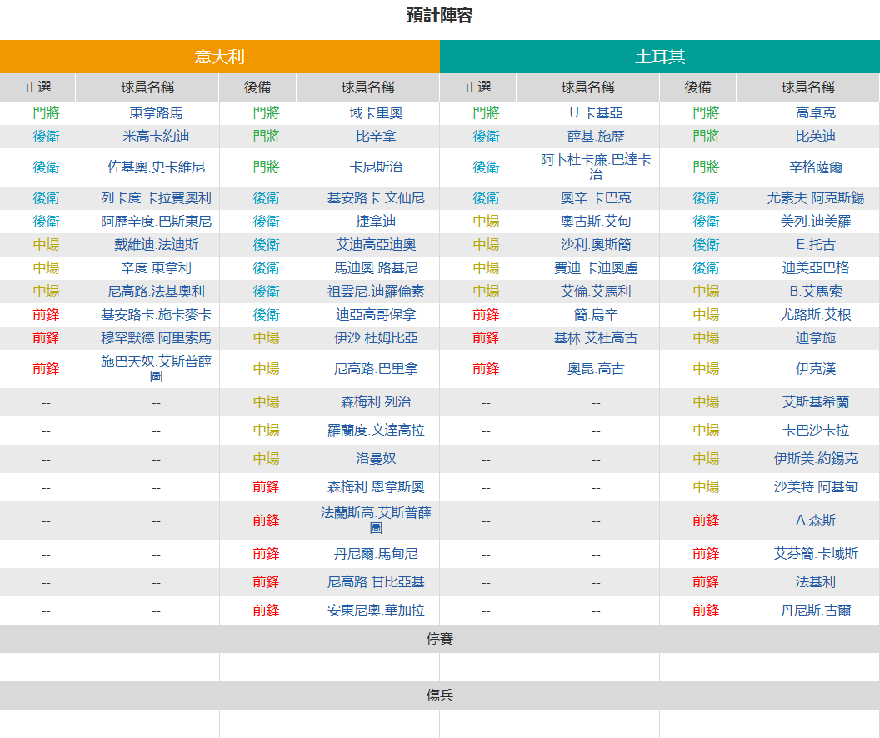
Task: Open 基安路卡.文仙尼 player link
Action: pyautogui.click(x=376, y=198)
